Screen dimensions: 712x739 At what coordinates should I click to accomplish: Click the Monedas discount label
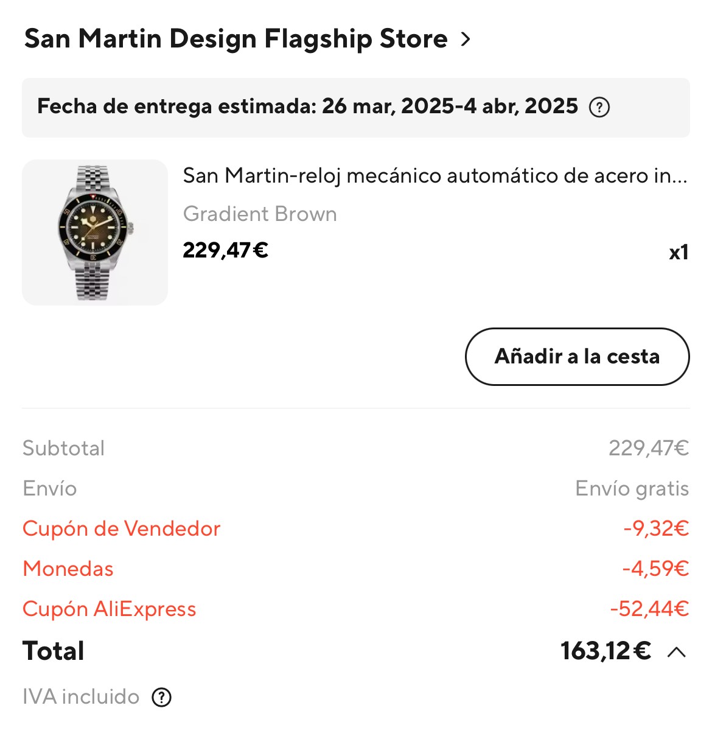click(68, 569)
